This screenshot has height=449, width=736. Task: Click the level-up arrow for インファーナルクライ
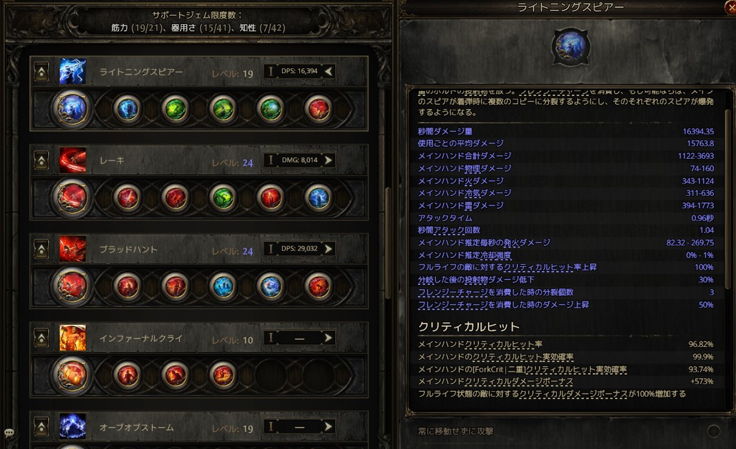click(x=41, y=338)
